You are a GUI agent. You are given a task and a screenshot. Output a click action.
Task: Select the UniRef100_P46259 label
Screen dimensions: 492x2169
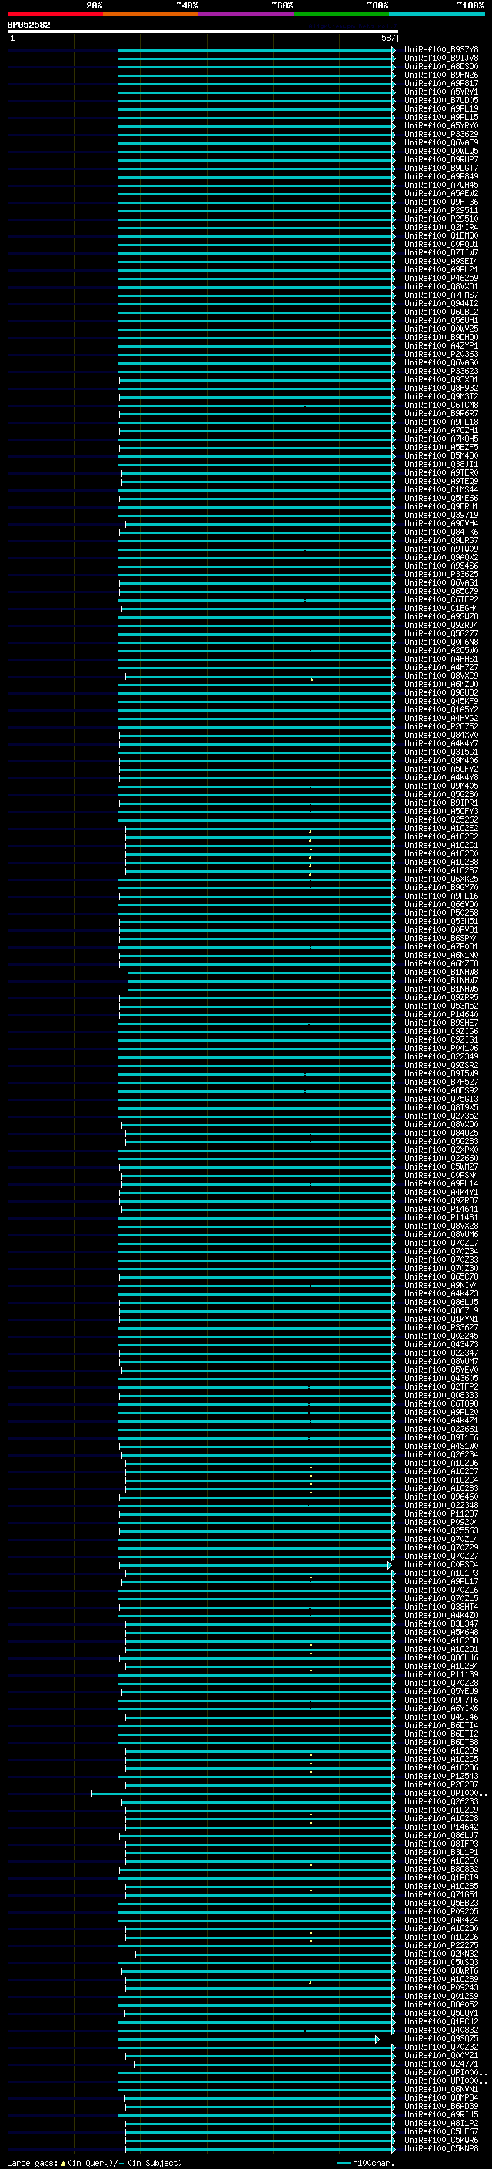pyautogui.click(x=440, y=278)
